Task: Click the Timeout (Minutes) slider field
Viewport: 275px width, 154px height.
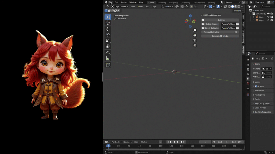Action: tap(220, 32)
